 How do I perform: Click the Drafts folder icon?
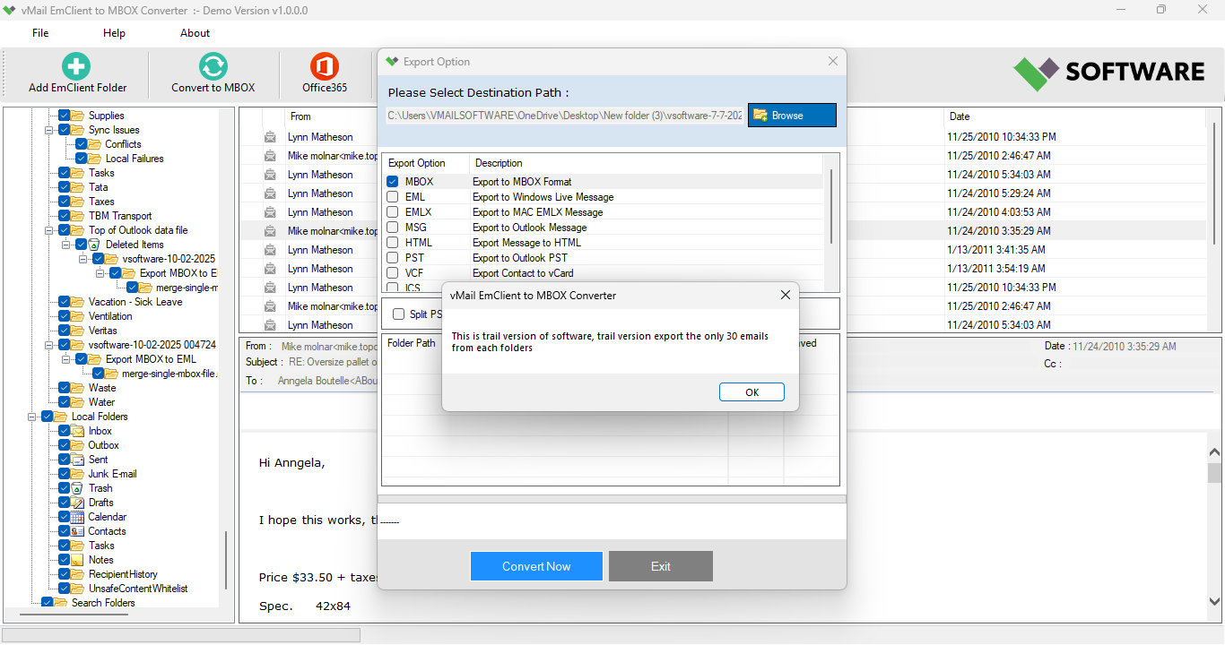pos(78,503)
